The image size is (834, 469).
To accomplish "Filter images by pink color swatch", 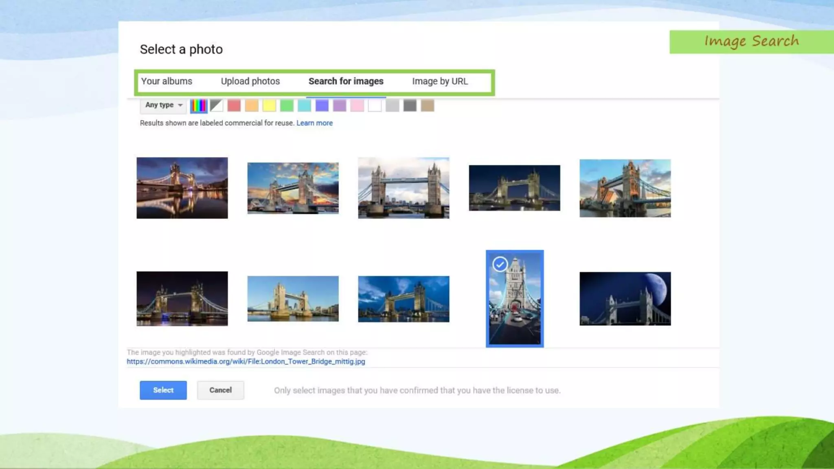I will point(357,106).
